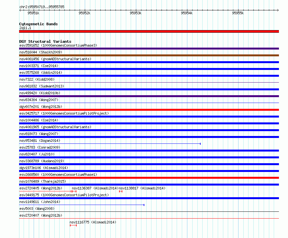Select the thin red line of esv2720407
The image size is (288, 238).
(x=149, y=218)
